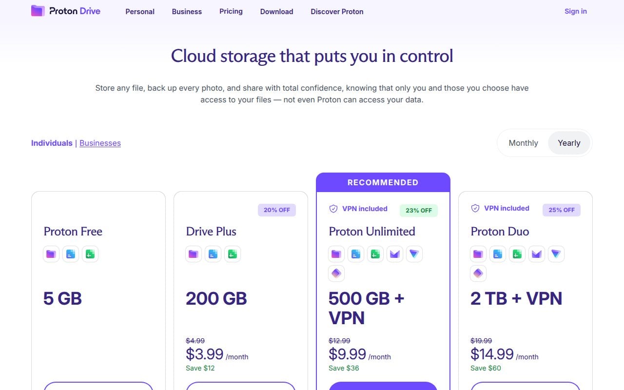Viewport: 624px width, 390px height.
Task: Click the Mail icon in Proton Unlimited
Action: pyautogui.click(x=395, y=254)
